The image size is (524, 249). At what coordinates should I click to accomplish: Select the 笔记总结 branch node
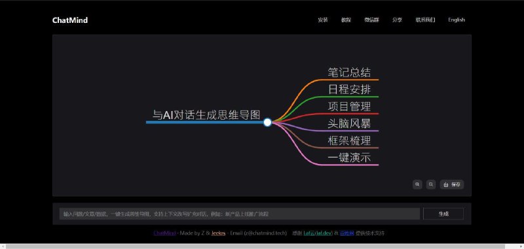[349, 73]
